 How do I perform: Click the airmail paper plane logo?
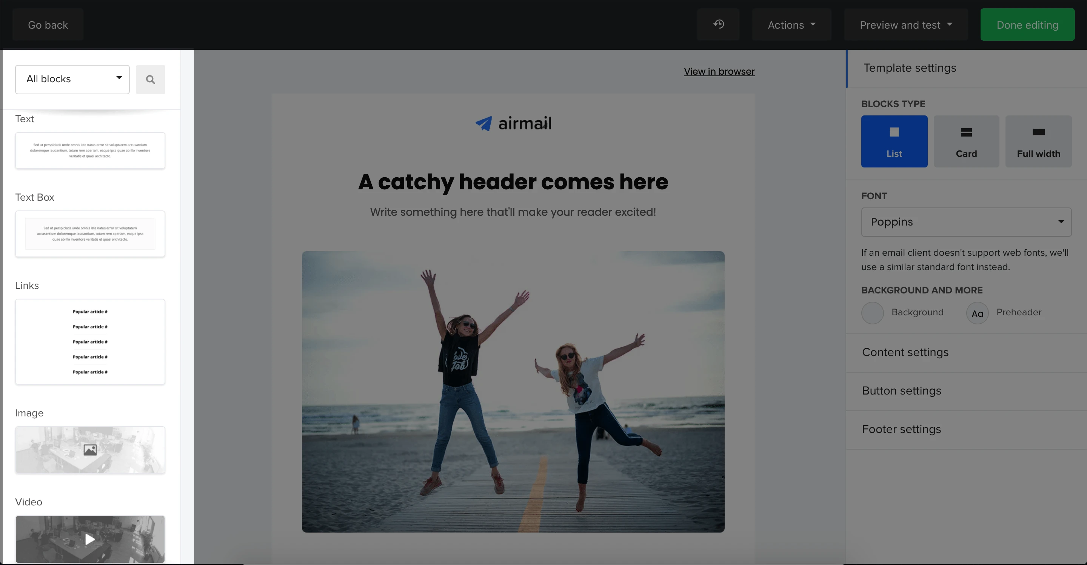point(483,124)
